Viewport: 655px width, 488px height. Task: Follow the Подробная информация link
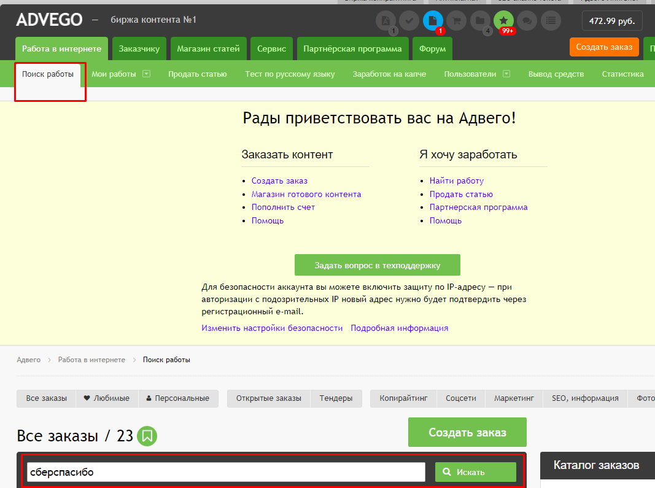pyautogui.click(x=400, y=328)
